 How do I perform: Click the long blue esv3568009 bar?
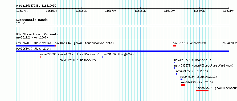click(x=122, y=51)
